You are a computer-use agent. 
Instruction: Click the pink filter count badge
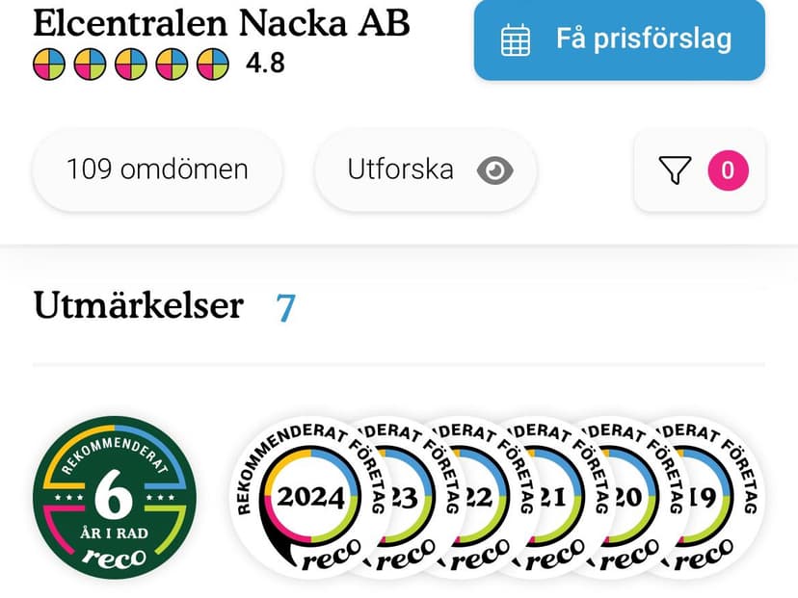click(728, 170)
